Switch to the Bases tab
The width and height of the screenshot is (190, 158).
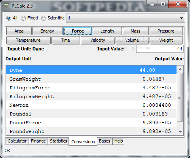point(104,141)
